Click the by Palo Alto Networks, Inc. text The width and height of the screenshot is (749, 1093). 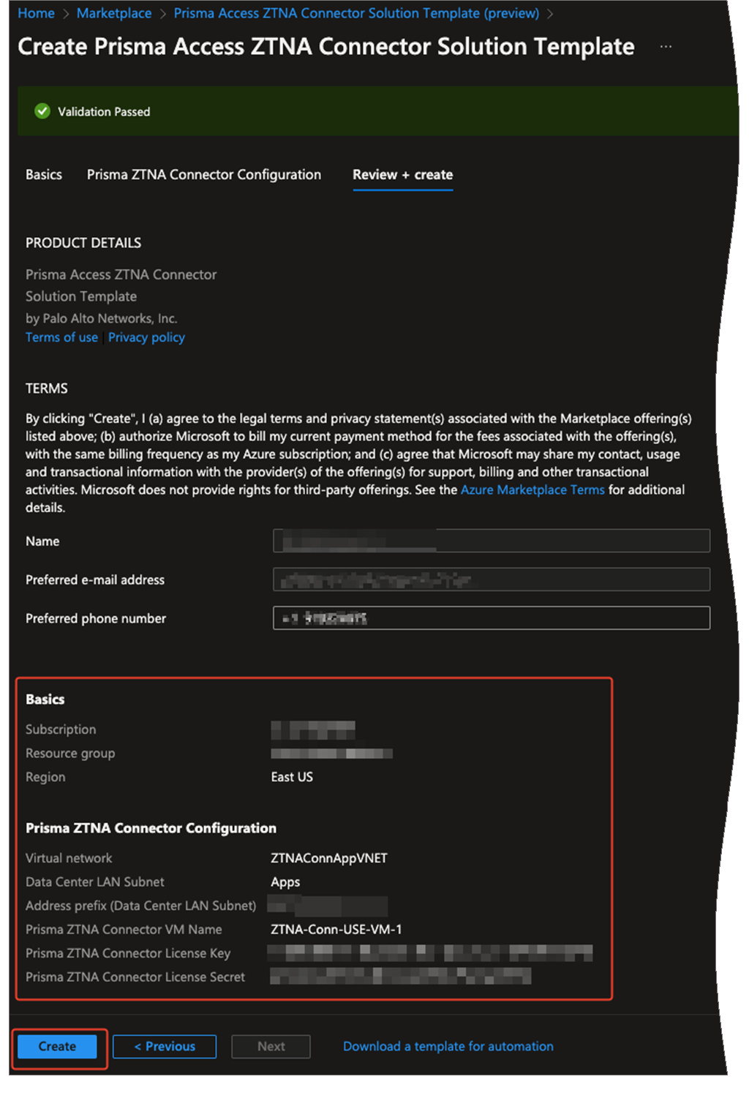pos(102,318)
